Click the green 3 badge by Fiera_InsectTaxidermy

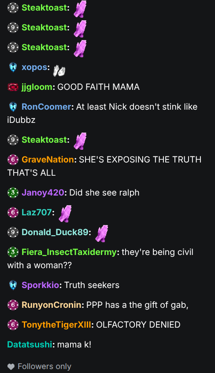click(13, 252)
